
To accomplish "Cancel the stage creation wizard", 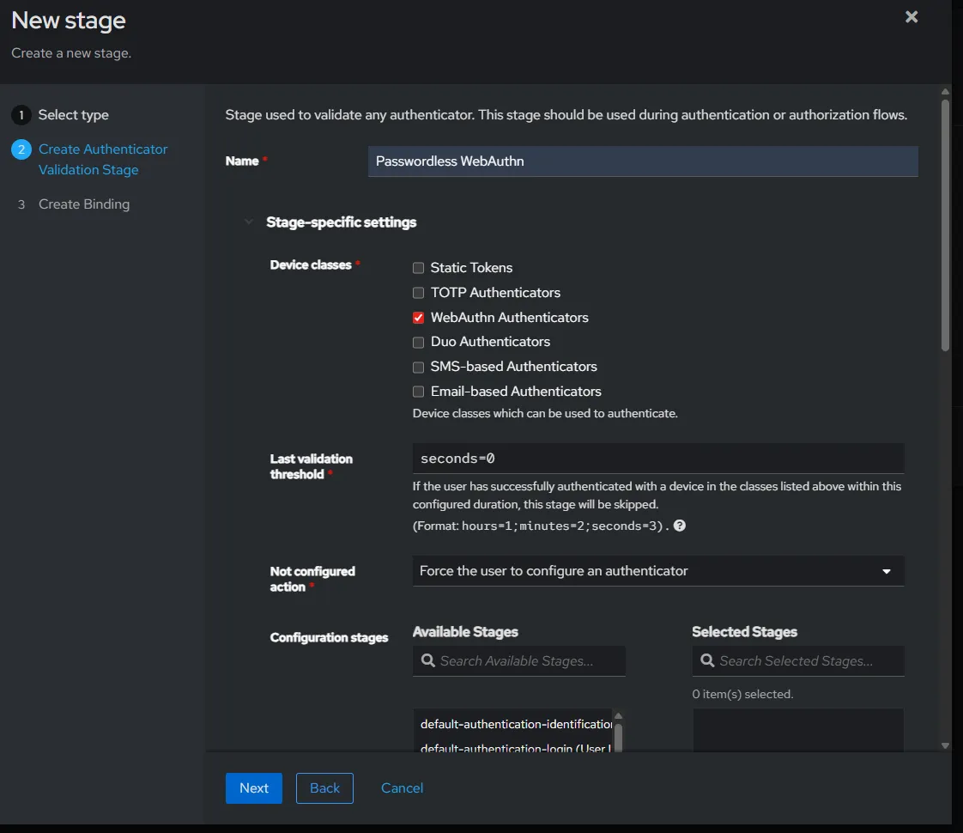I will (402, 788).
